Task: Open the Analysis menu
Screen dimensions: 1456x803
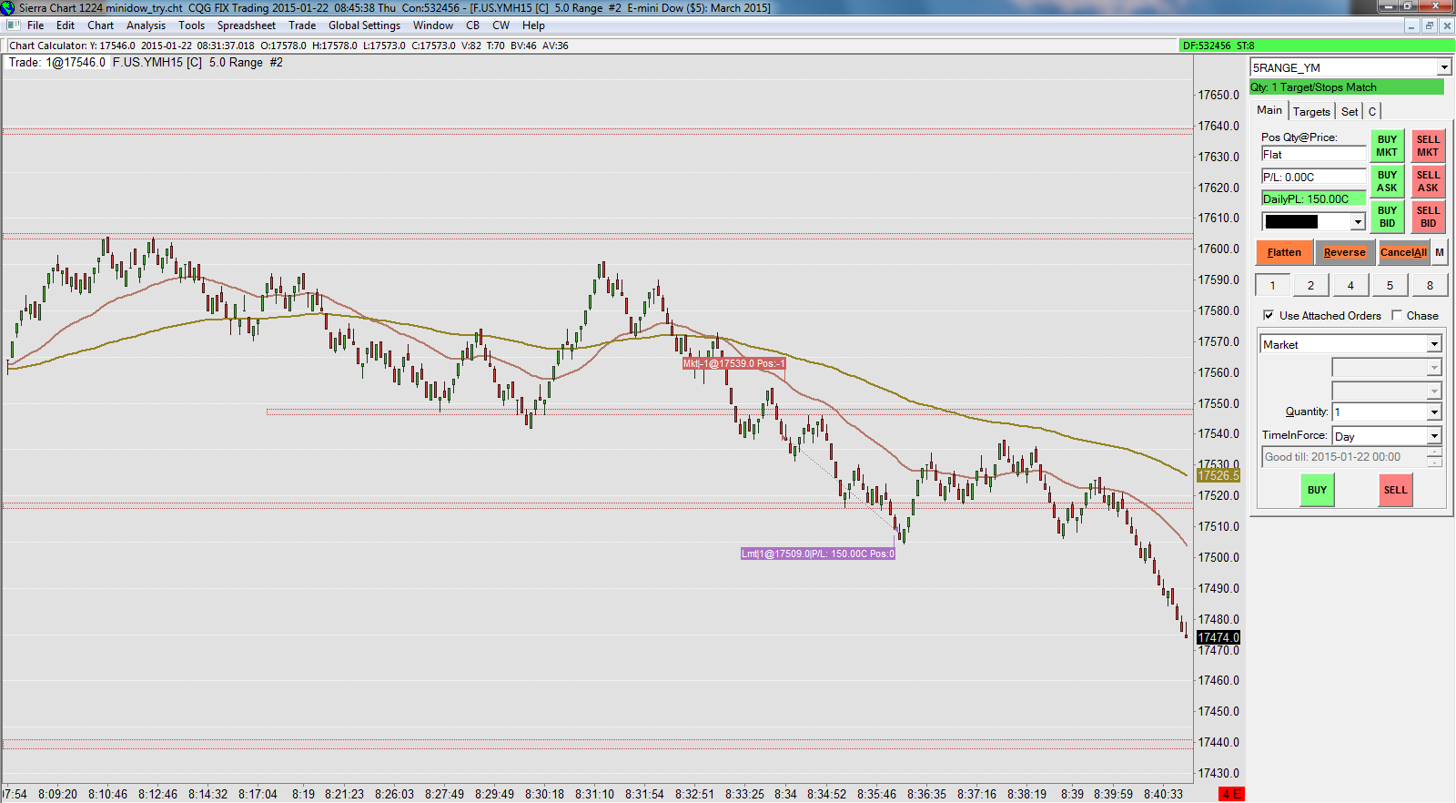Action: [x=146, y=25]
